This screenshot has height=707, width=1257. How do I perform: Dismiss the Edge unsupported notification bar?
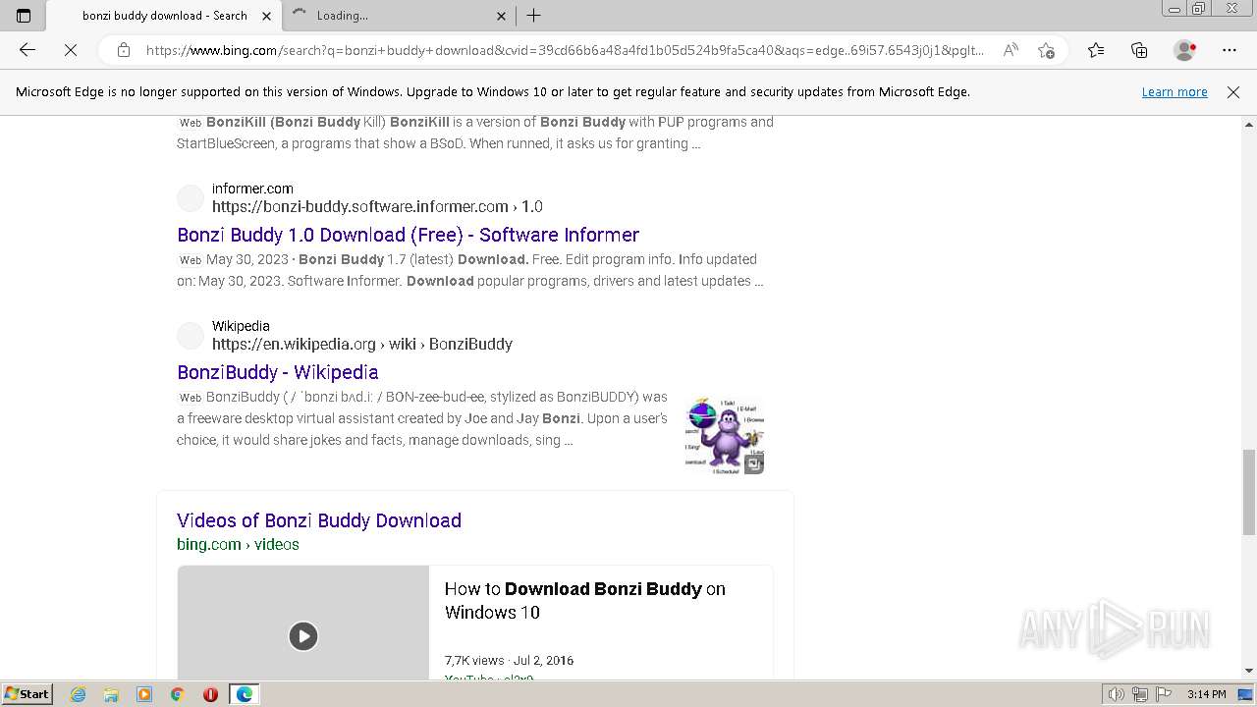[1233, 91]
